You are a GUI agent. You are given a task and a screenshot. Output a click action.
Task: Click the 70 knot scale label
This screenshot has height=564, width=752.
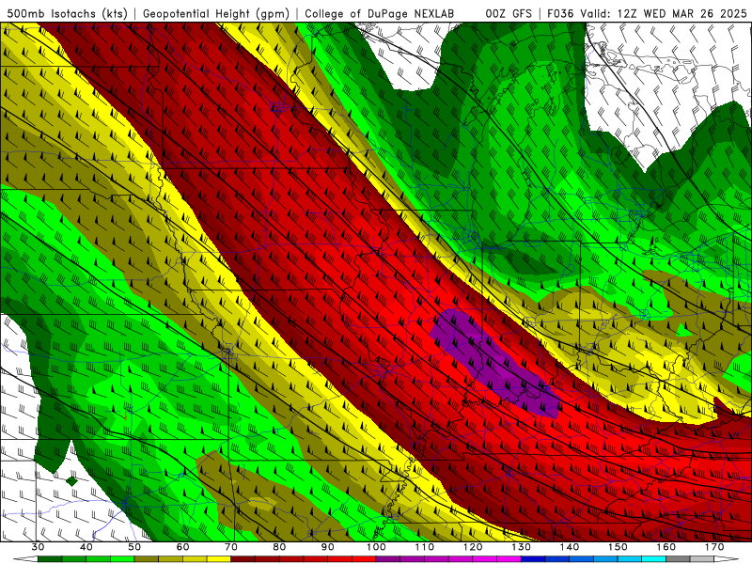231,547
